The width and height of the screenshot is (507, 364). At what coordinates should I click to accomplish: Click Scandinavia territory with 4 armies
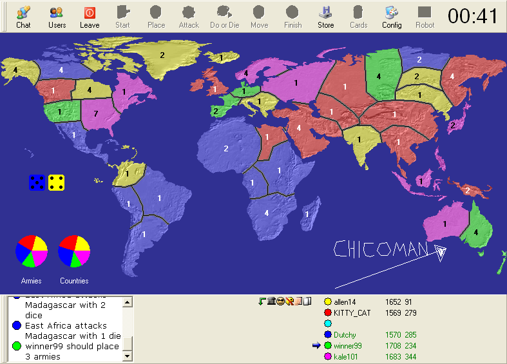tap(246, 73)
